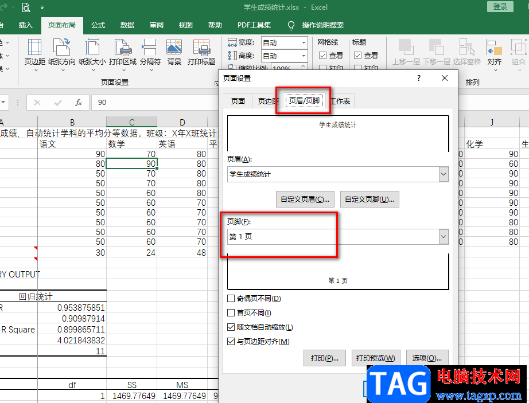
Task: Adjust the scale (缩放比例) spinner
Action: pos(304,66)
